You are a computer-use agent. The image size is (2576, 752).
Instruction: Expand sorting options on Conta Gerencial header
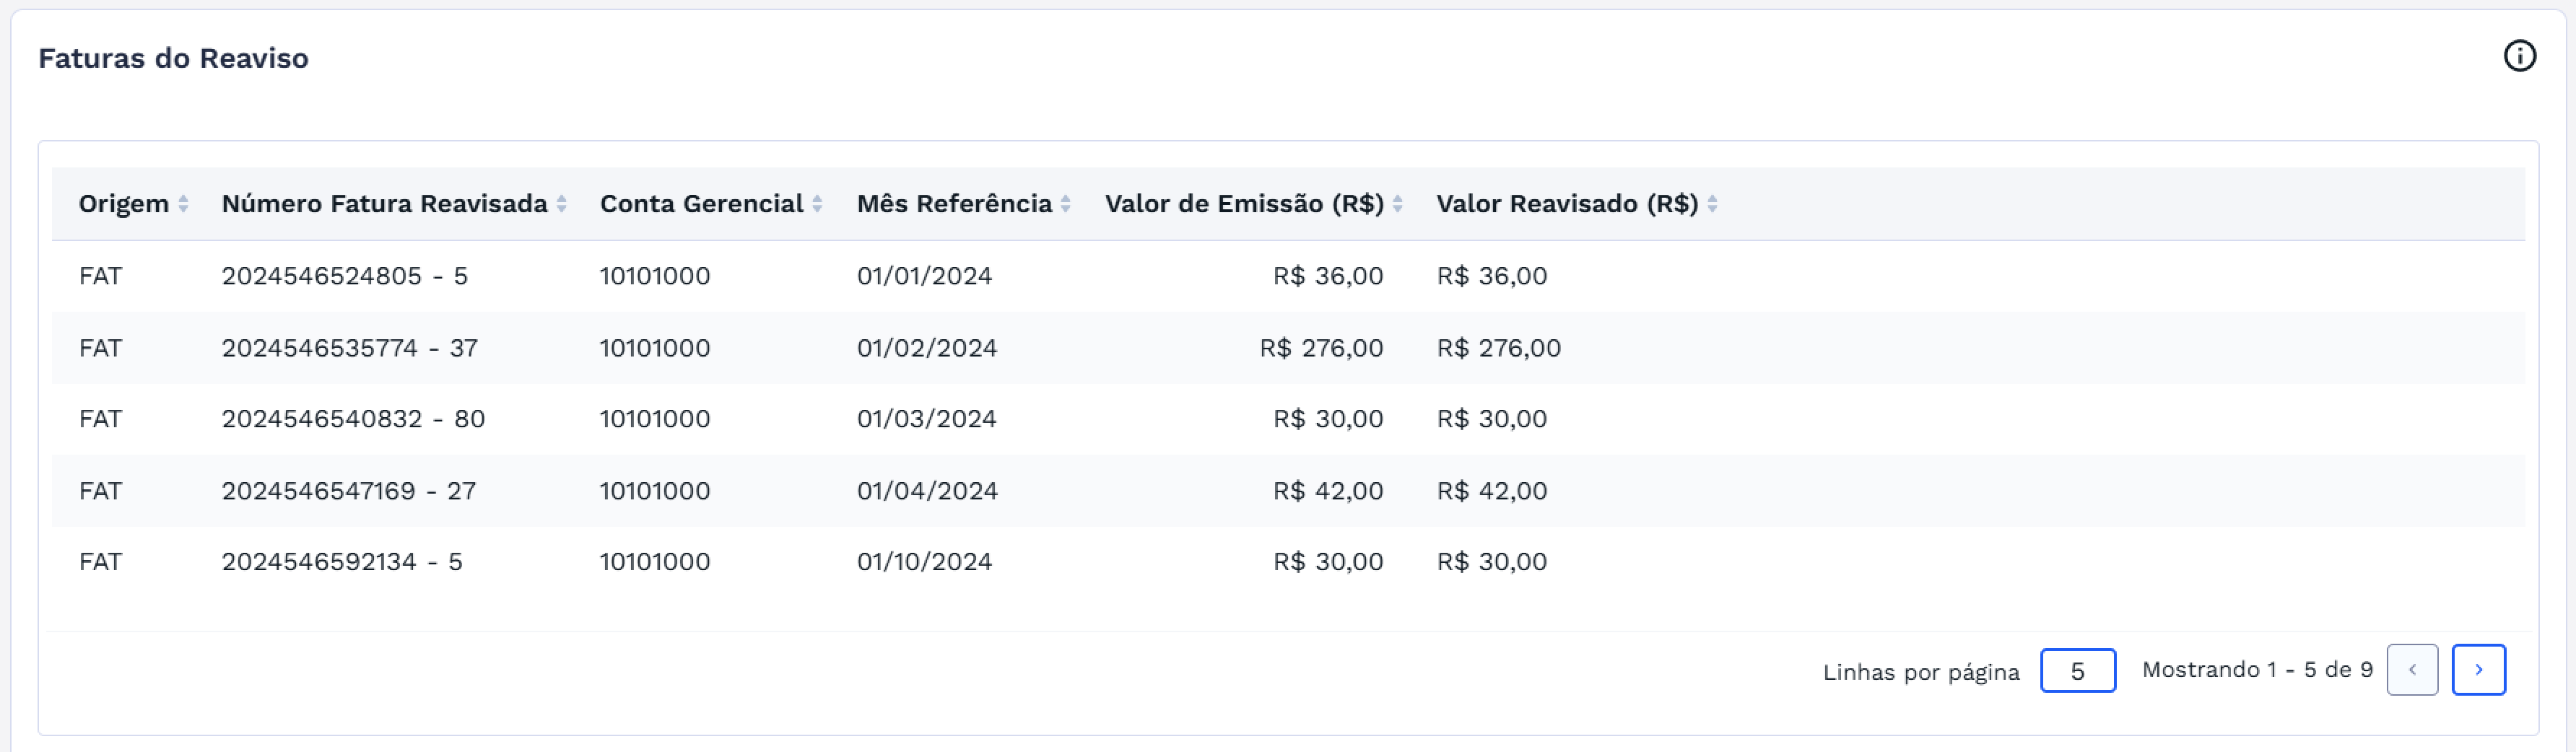click(x=819, y=203)
